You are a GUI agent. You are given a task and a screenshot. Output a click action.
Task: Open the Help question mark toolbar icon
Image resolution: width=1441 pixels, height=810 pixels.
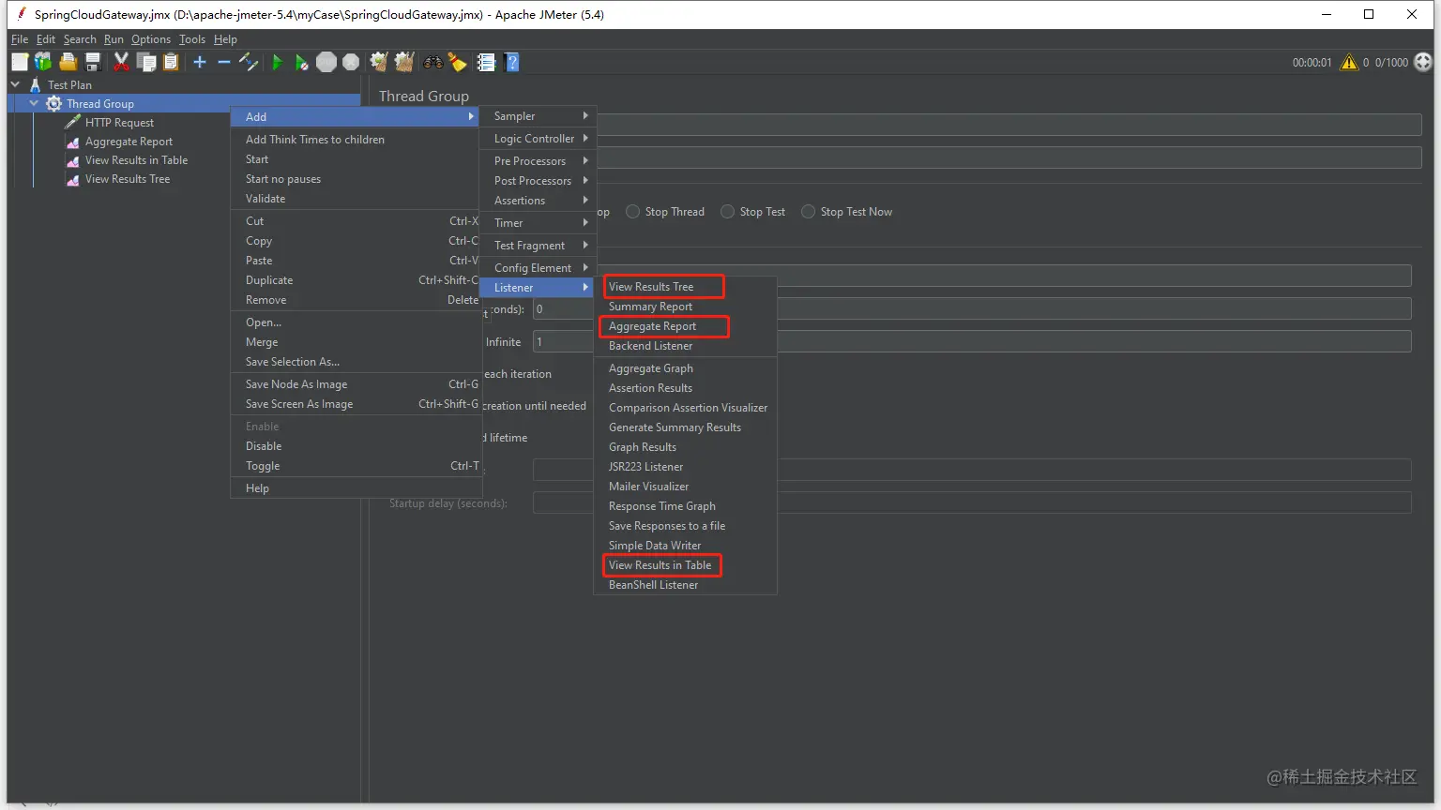click(511, 62)
